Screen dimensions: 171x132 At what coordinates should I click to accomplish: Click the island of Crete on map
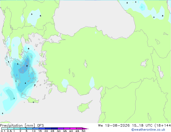[33, 100]
